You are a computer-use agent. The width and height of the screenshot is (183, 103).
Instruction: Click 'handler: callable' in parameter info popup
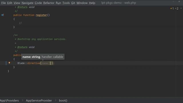[52, 57]
